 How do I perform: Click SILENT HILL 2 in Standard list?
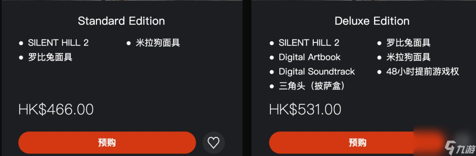pyautogui.click(x=58, y=43)
